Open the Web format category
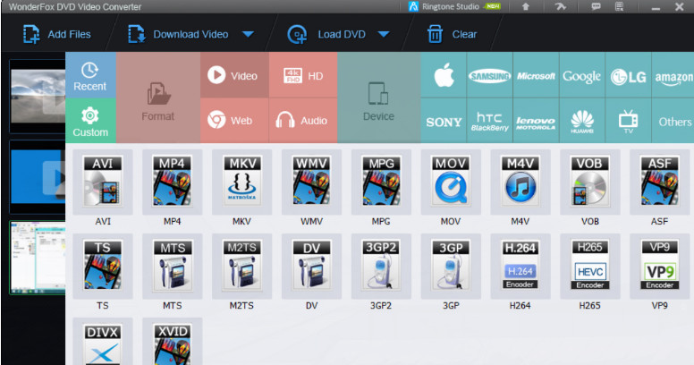 [x=234, y=121]
